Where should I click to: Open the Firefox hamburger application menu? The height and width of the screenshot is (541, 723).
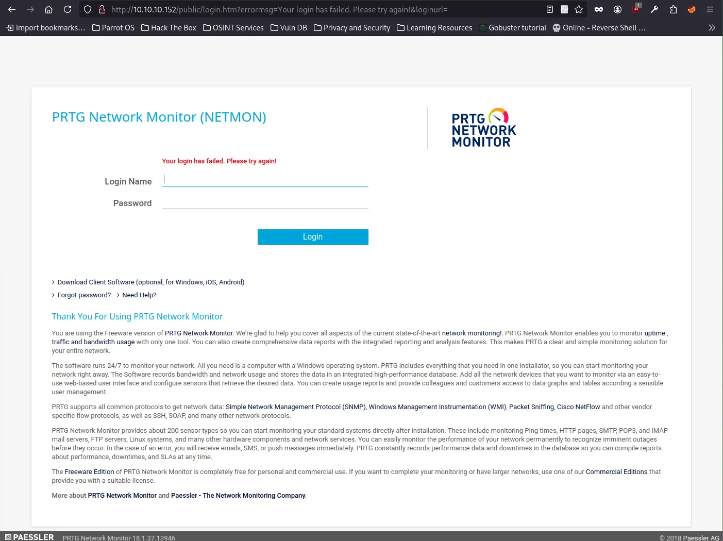[x=710, y=9]
